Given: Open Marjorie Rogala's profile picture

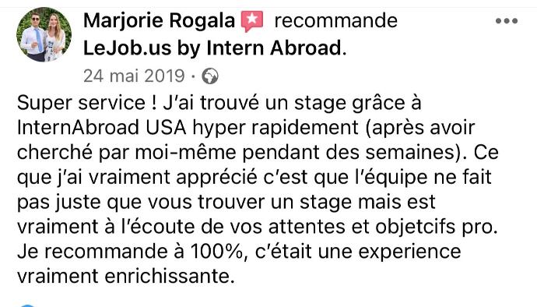Looking at the screenshot, I should pos(44,34).
